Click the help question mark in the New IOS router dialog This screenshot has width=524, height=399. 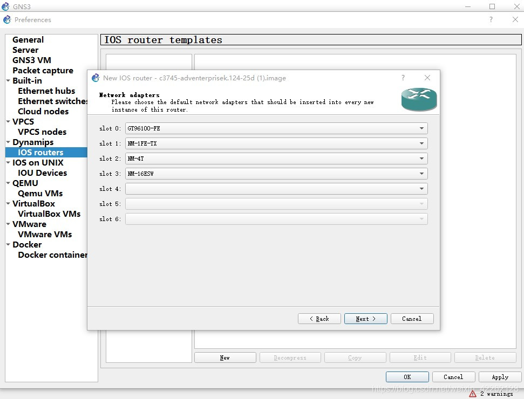pyautogui.click(x=403, y=78)
